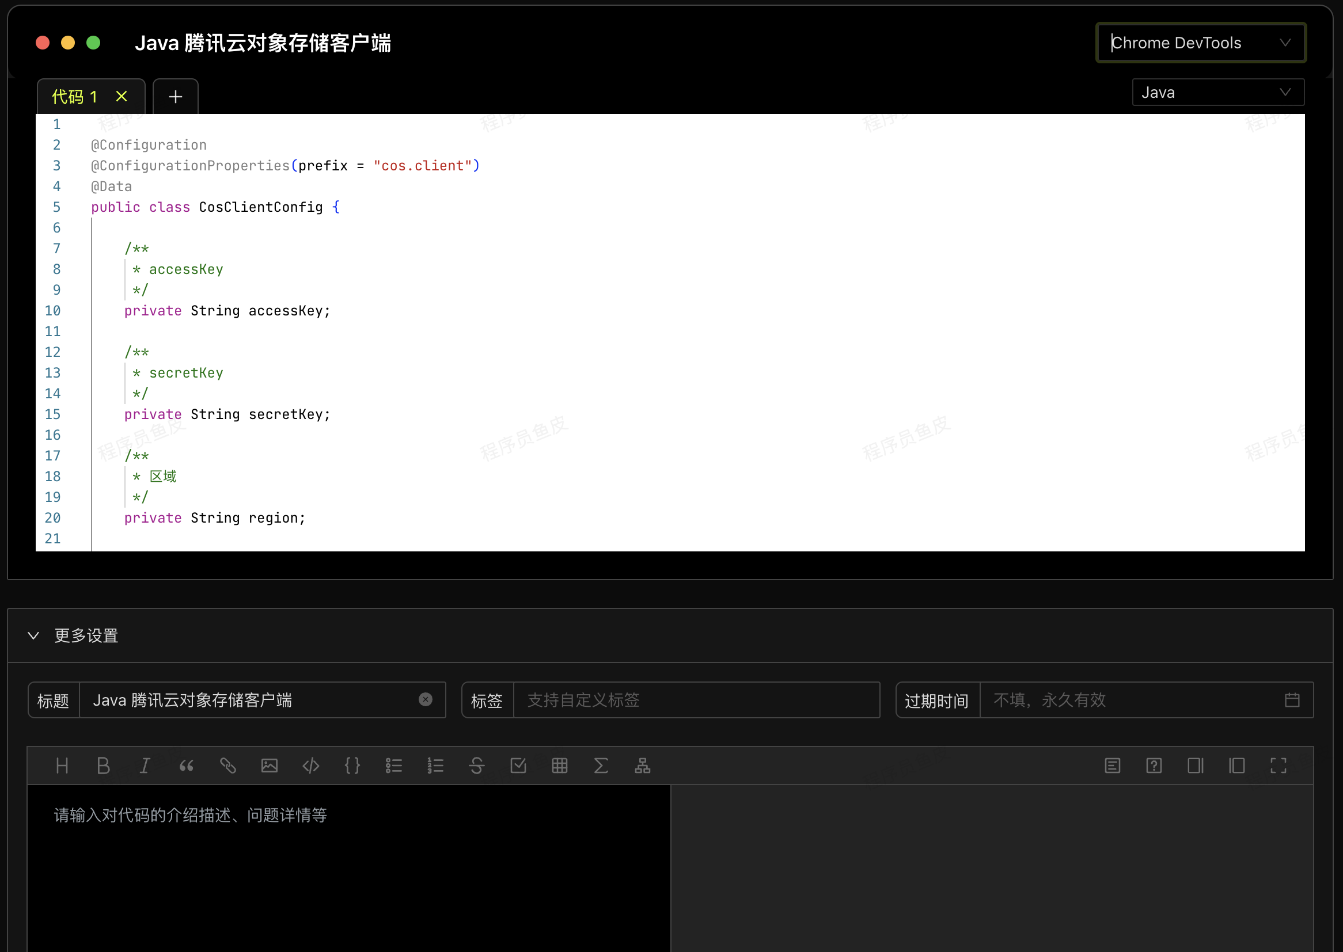Insert a hyperlink via link icon
This screenshot has width=1343, height=952.
(228, 766)
